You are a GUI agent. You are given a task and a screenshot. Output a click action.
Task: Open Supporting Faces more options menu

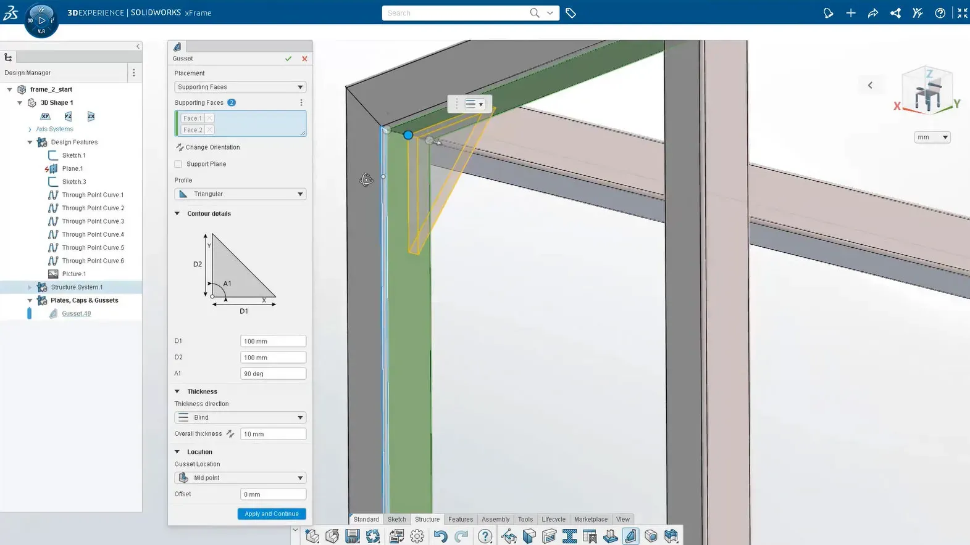click(301, 103)
